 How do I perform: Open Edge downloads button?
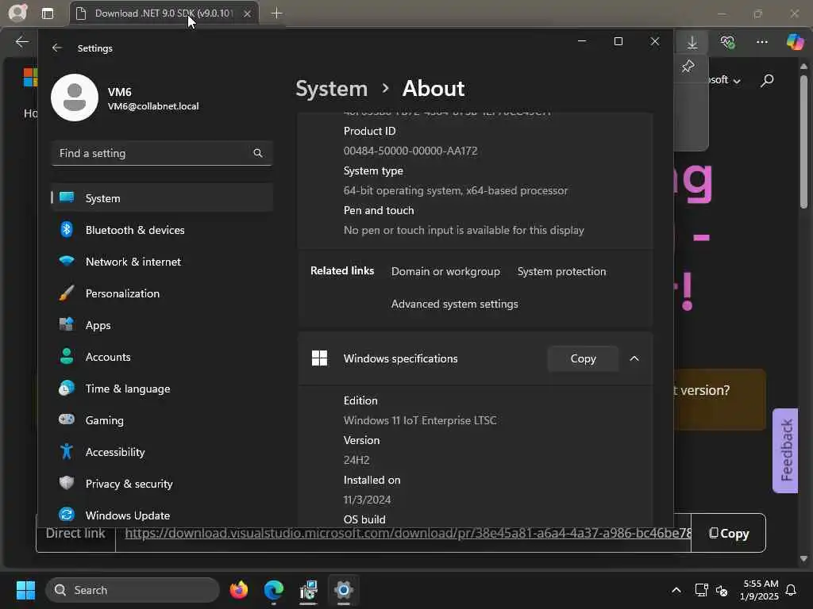(692, 42)
